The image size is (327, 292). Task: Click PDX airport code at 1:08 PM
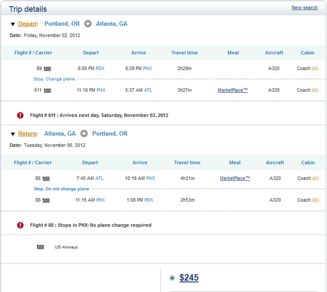pyautogui.click(x=149, y=200)
